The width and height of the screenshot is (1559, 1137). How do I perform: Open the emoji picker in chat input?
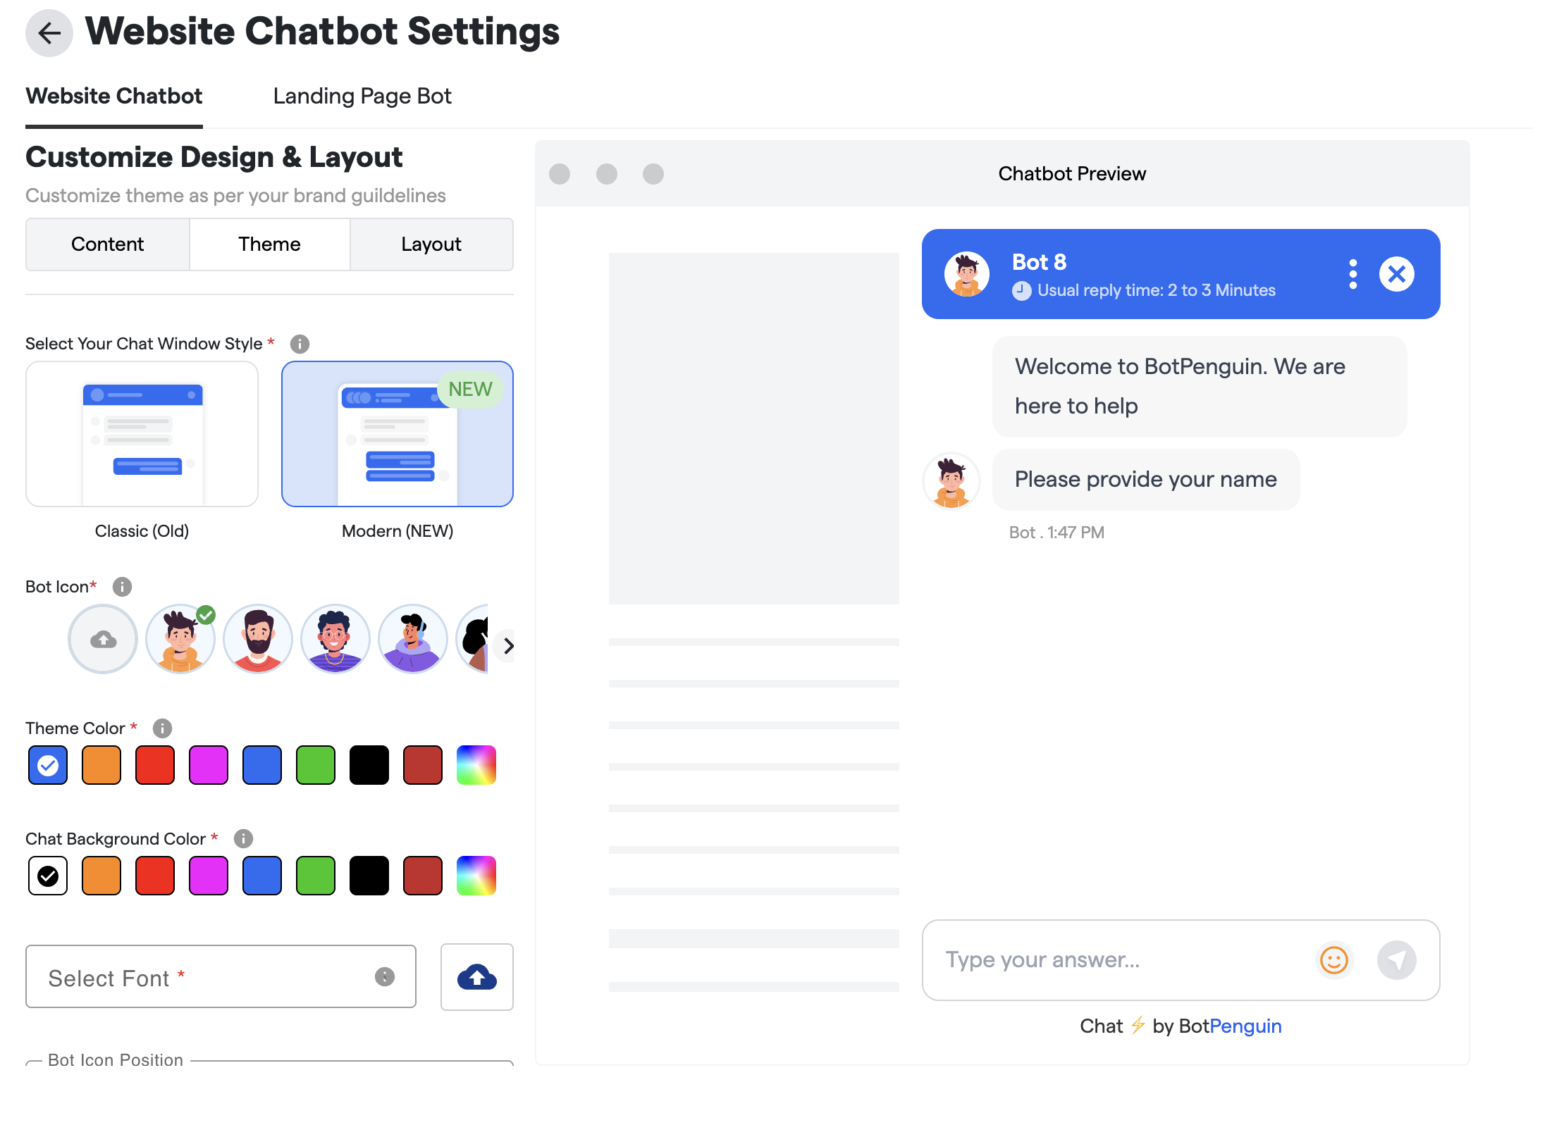pos(1333,960)
